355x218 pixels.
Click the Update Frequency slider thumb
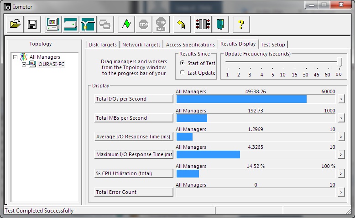point(339,62)
